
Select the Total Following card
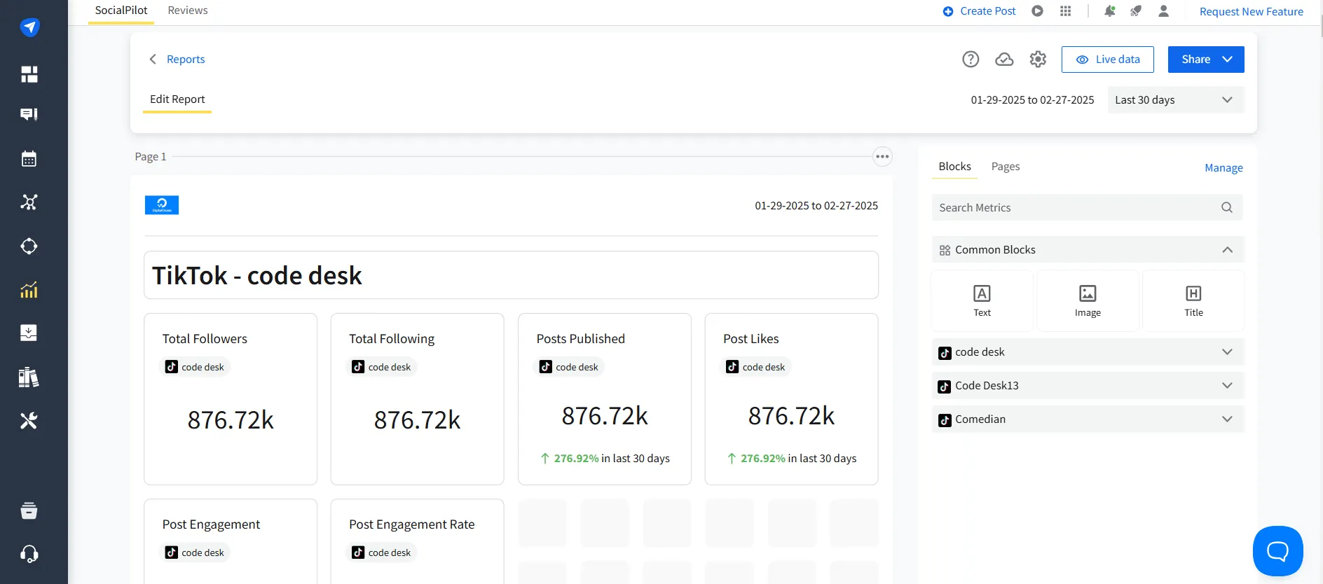point(417,399)
